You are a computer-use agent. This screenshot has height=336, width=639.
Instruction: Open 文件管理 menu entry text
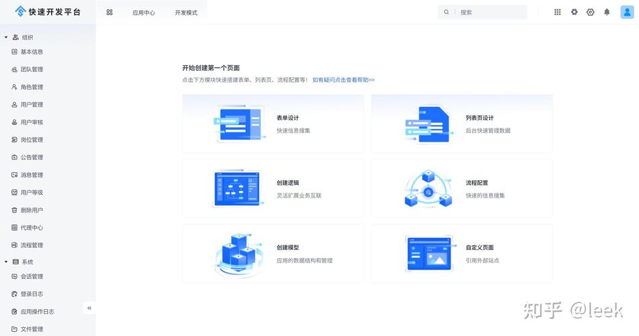[x=32, y=329]
